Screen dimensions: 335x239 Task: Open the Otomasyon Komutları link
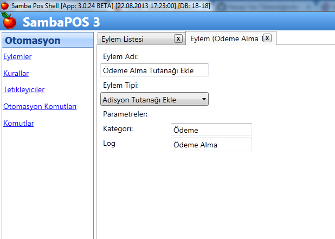pos(40,106)
